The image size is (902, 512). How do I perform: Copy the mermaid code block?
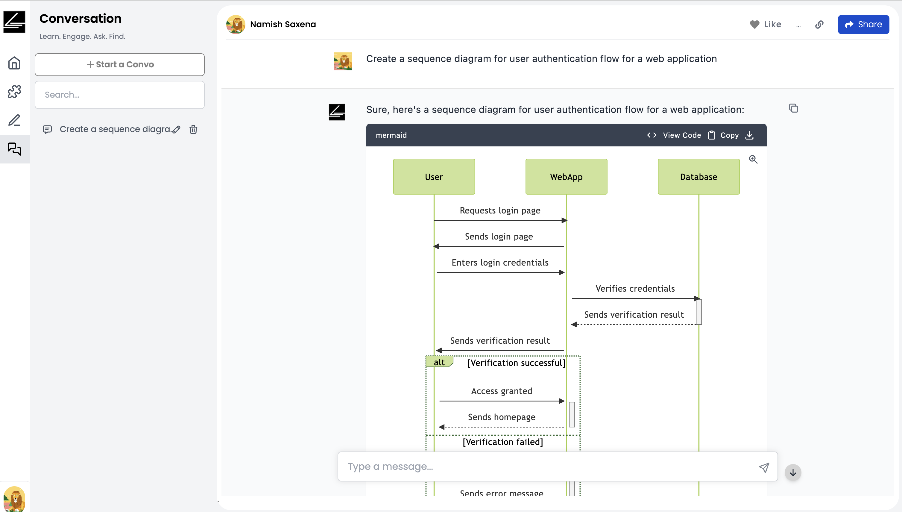point(723,135)
